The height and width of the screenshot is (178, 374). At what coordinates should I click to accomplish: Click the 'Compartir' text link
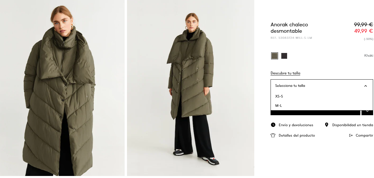click(364, 135)
